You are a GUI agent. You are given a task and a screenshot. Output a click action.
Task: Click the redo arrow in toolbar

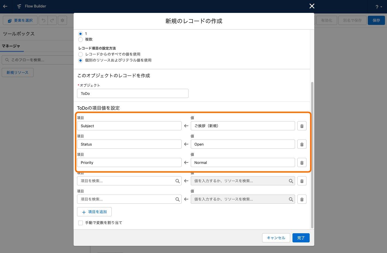[x=52, y=21]
